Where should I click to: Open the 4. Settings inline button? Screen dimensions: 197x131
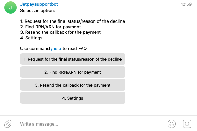click(x=73, y=98)
